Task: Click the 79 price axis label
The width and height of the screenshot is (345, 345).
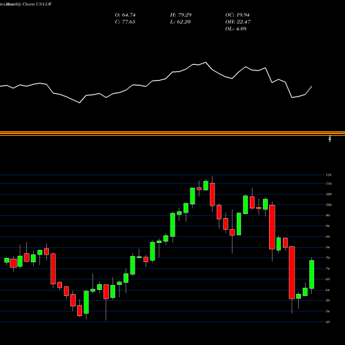Action: (x=328, y=258)
